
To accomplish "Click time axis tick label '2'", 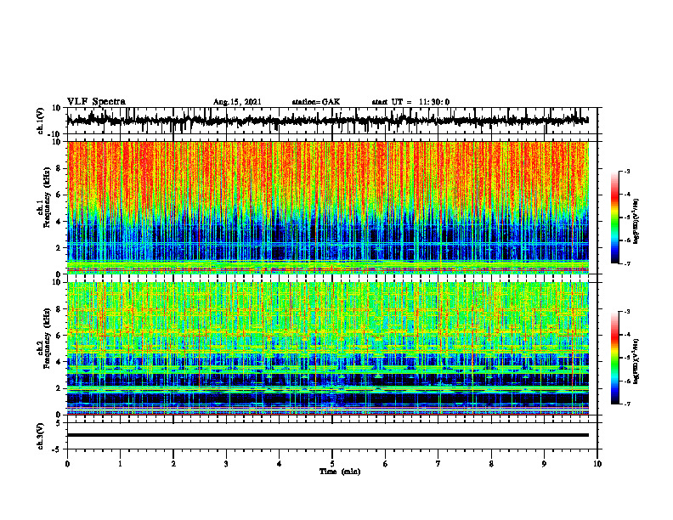I will tap(173, 464).
